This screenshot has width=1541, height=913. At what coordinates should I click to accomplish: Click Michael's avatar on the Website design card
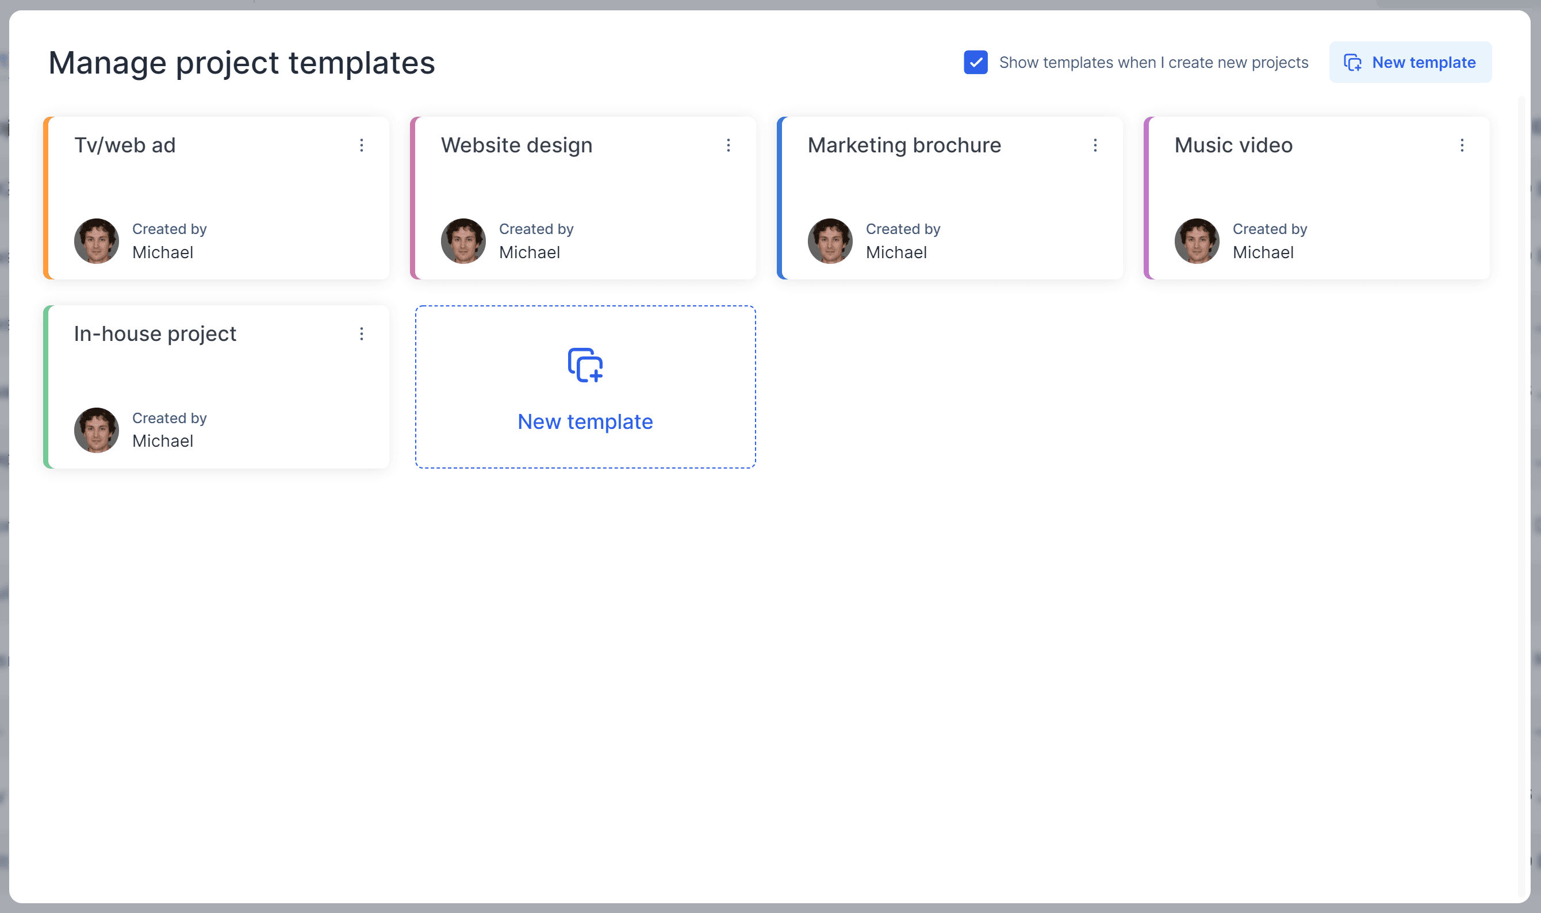(463, 240)
